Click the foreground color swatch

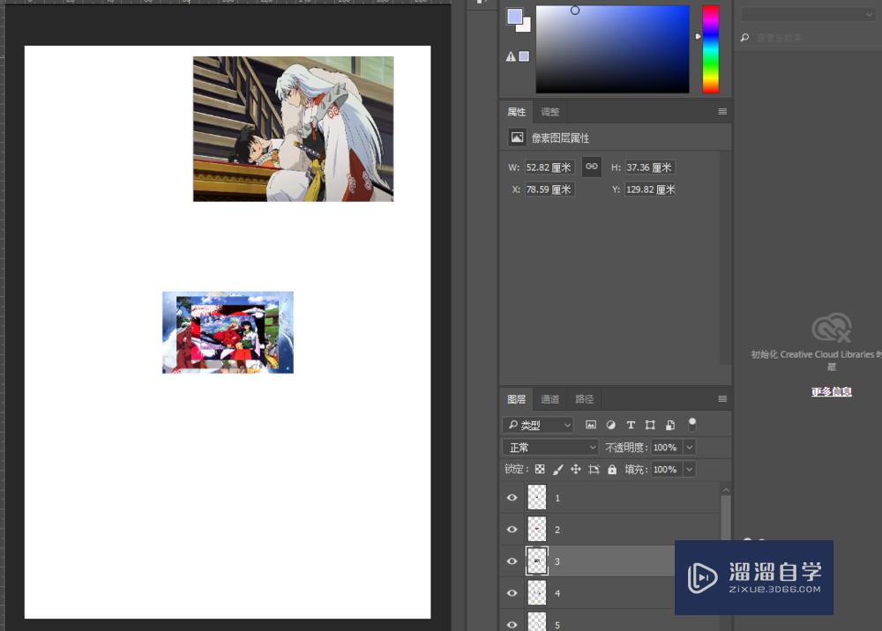pyautogui.click(x=514, y=16)
